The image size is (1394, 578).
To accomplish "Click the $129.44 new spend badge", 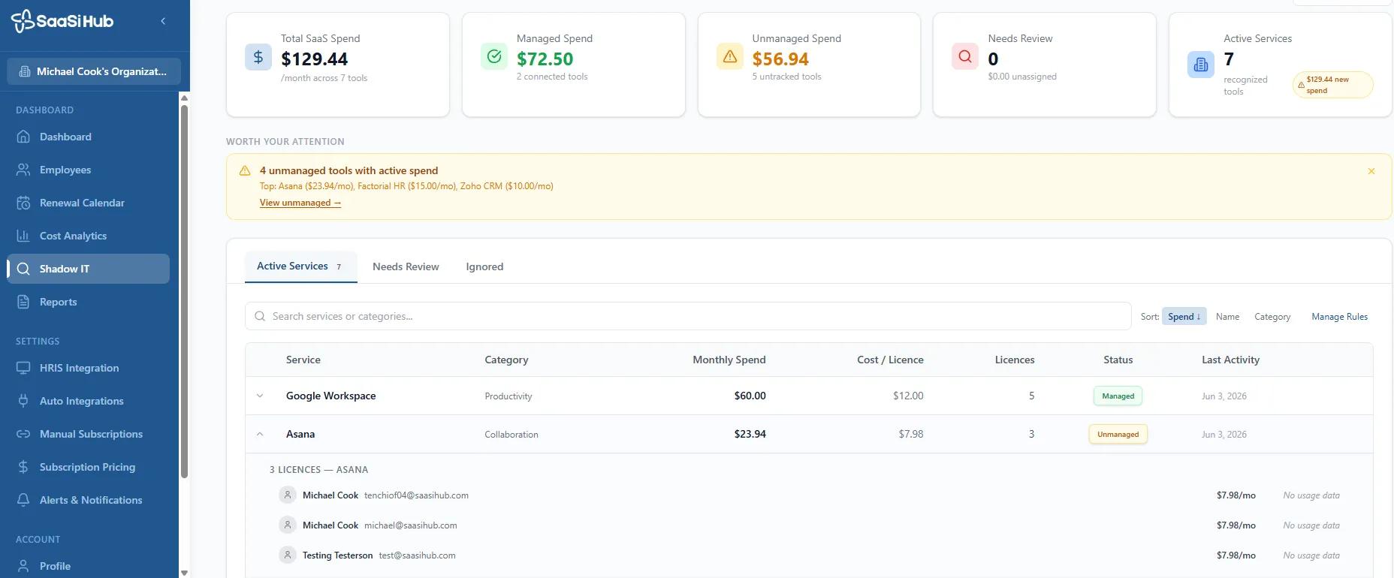I will [x=1332, y=85].
